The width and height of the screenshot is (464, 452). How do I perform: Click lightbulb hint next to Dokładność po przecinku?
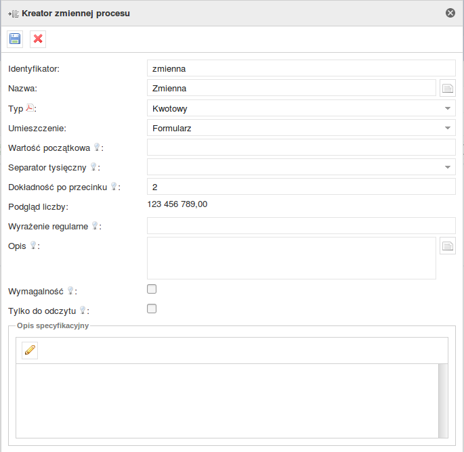tap(114, 186)
